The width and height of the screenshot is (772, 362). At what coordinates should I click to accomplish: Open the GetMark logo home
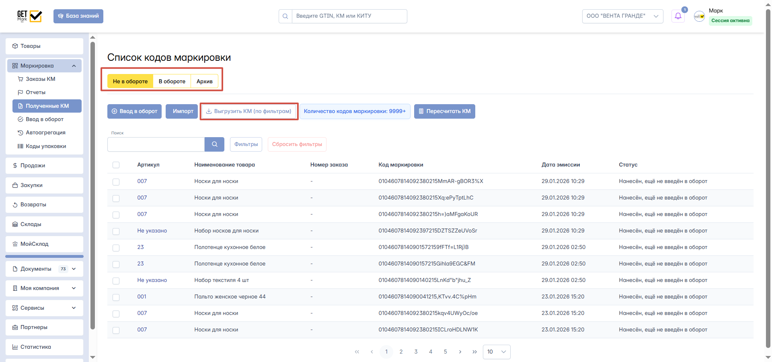29,16
